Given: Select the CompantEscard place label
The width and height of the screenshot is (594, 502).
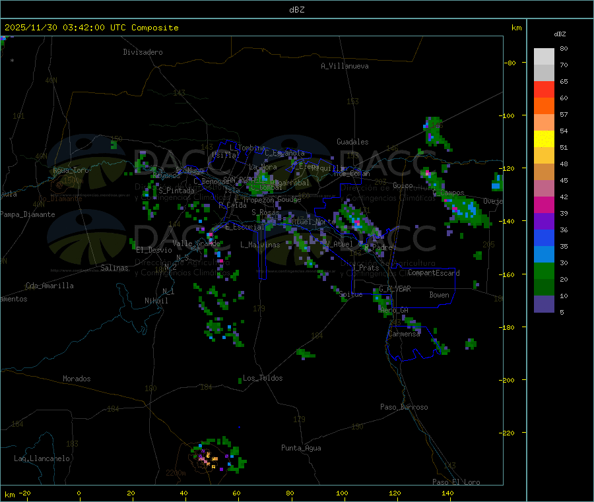Looking at the screenshot, I should 434,273.
